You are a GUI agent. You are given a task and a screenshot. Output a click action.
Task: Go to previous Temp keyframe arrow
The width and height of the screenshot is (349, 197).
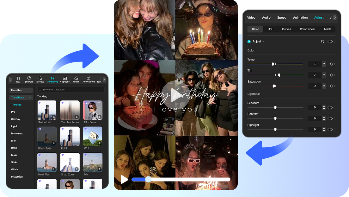coord(328,64)
